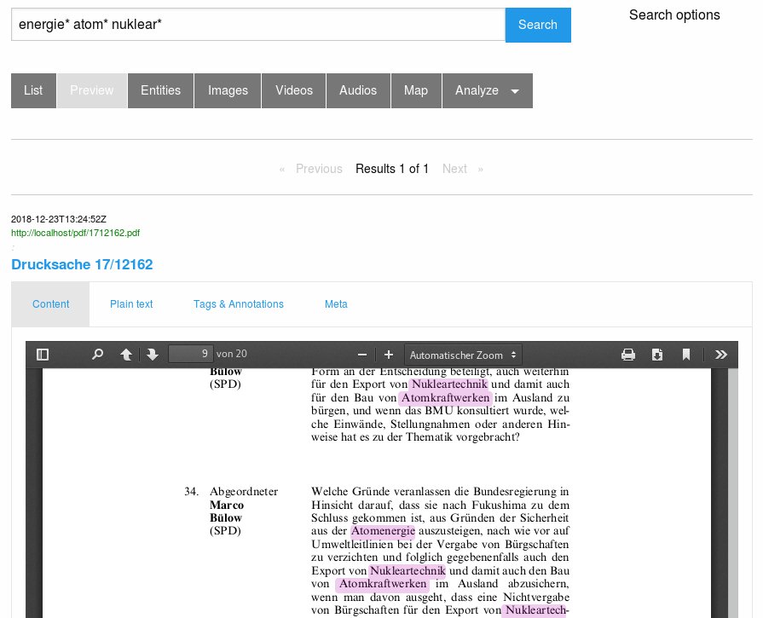This screenshot has width=763, height=618.
Task: Toggle the PDF viewer sidebar
Action: tap(43, 355)
